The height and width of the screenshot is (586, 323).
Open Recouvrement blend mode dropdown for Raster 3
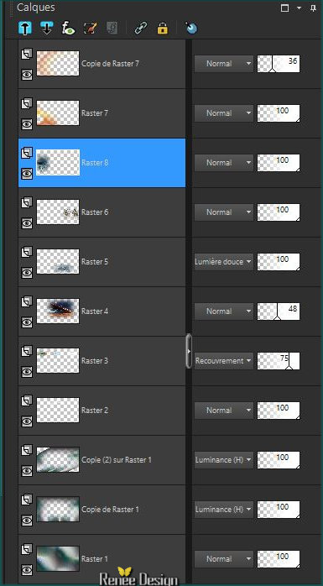point(224,361)
